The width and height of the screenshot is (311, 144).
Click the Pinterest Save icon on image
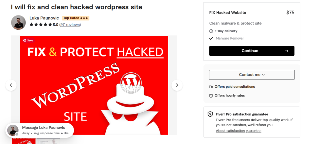[x=28, y=40]
